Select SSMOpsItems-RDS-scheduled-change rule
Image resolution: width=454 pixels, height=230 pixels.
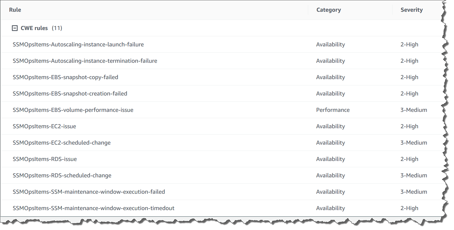(x=62, y=175)
